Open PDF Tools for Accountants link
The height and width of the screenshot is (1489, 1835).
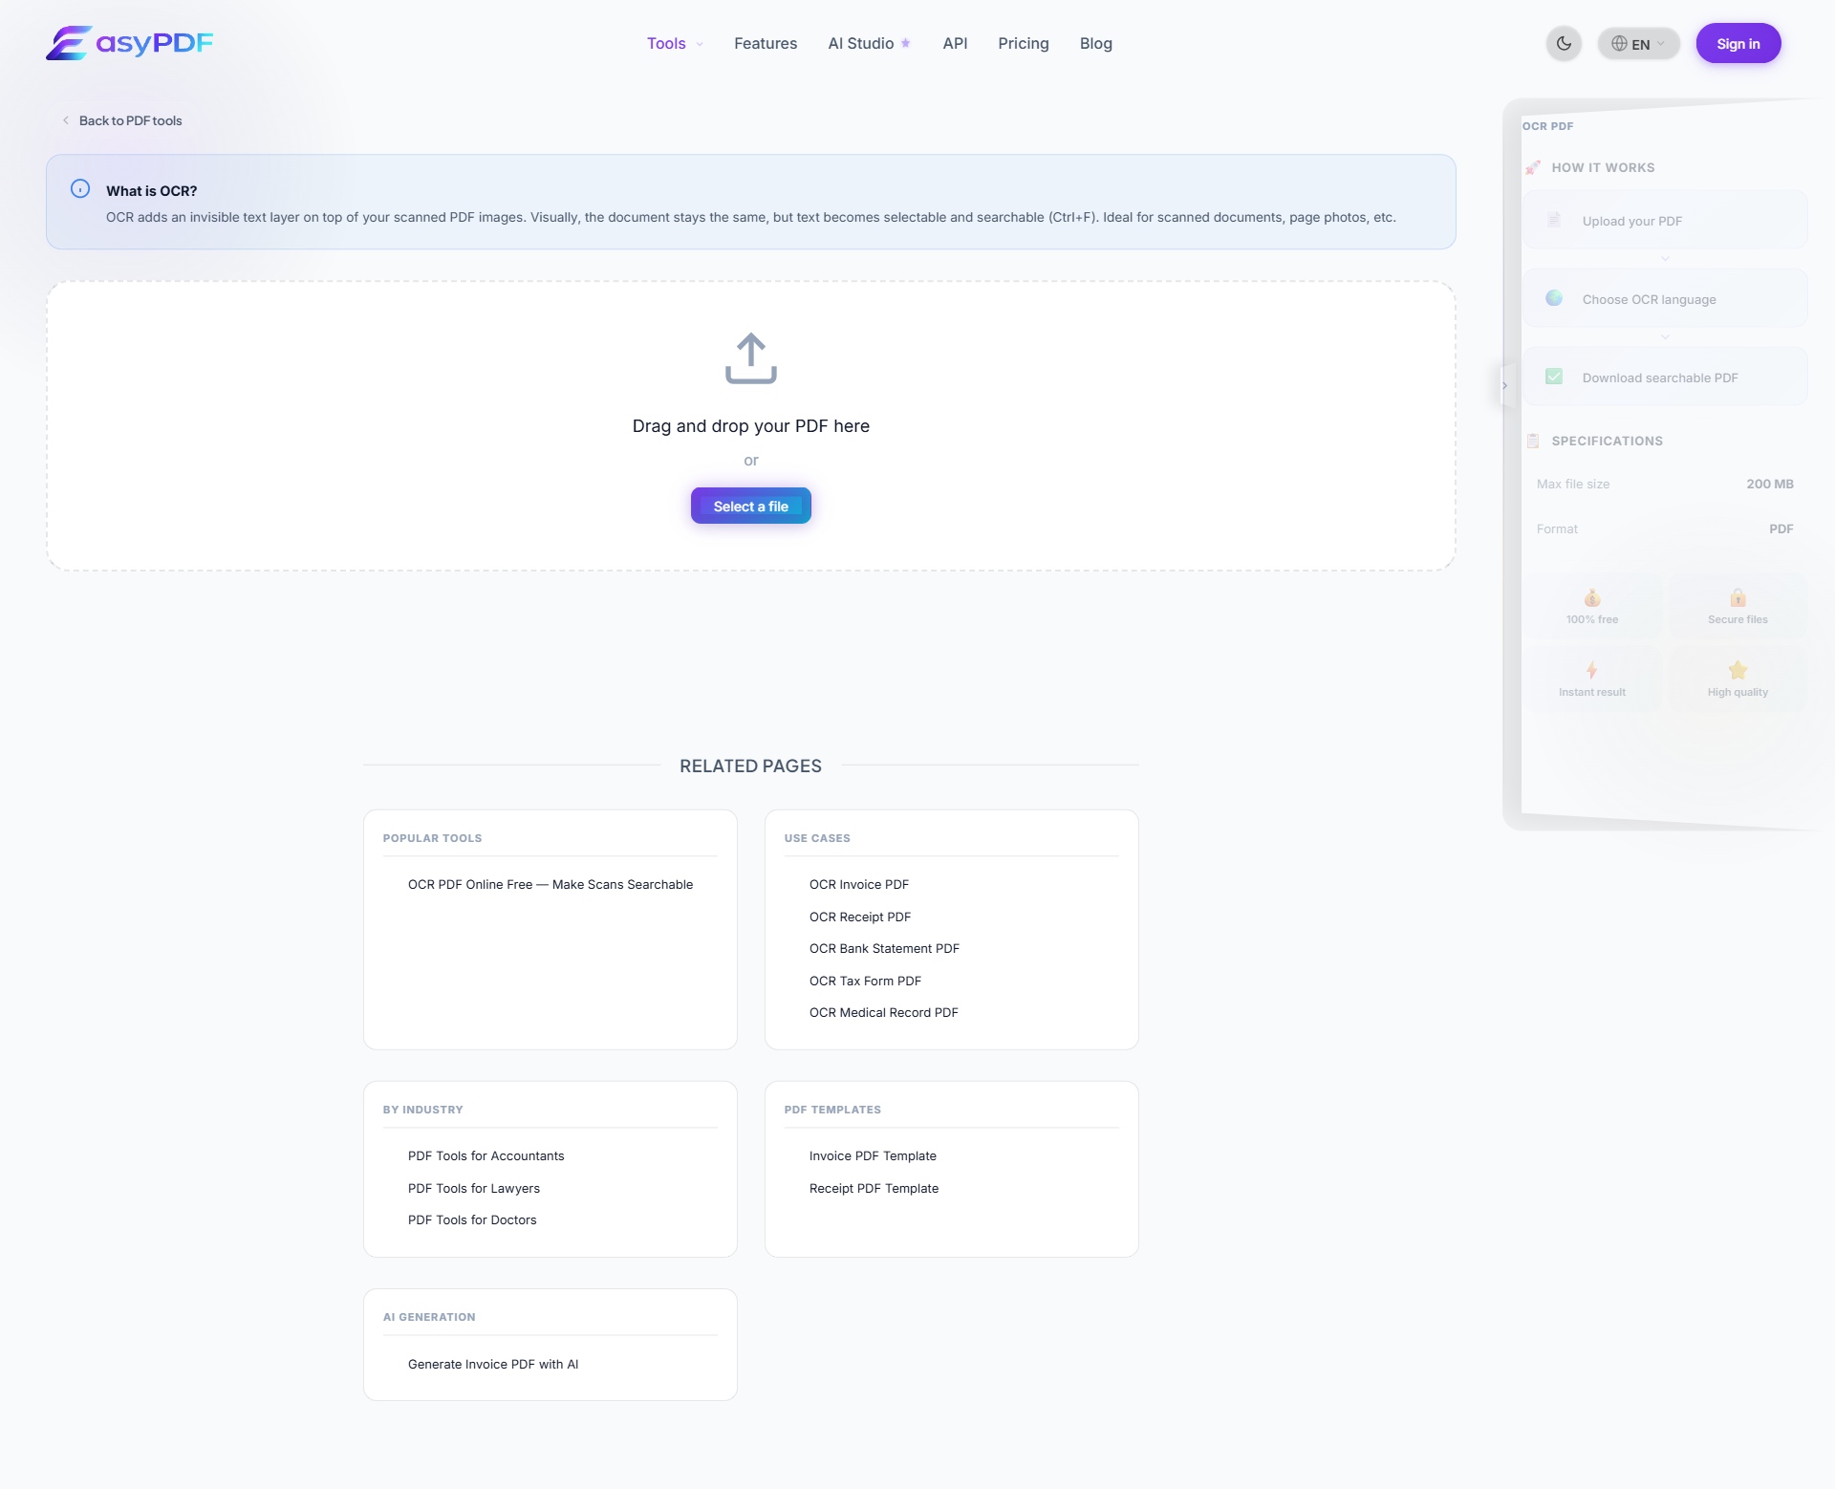point(486,1155)
